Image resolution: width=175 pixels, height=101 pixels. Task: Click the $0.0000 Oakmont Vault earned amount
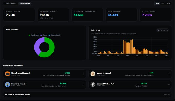[144, 84]
